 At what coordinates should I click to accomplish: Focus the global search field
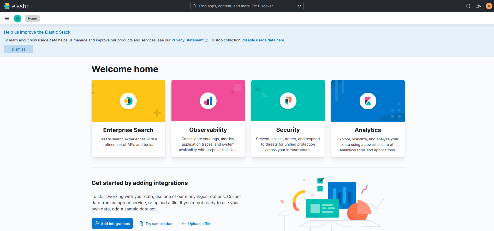(247, 6)
